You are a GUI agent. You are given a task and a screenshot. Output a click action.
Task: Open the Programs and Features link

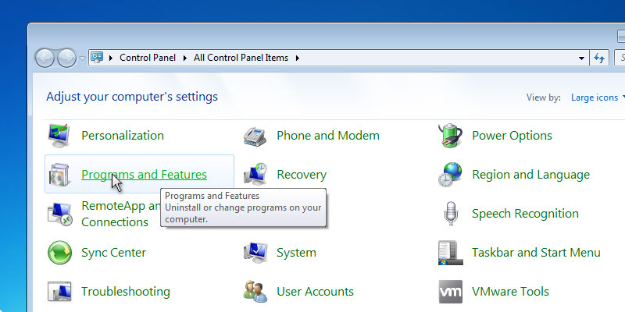point(144,175)
